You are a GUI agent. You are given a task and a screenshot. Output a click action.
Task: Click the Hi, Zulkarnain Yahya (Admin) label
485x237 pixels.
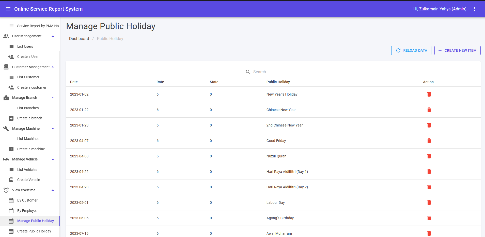point(440,9)
